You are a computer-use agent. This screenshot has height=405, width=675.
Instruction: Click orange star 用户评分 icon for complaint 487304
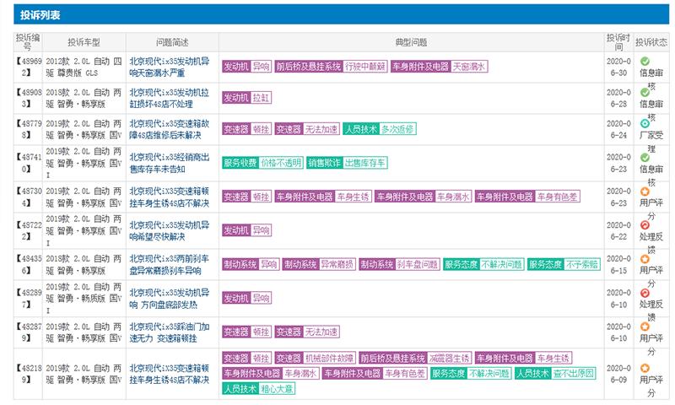[x=645, y=191]
